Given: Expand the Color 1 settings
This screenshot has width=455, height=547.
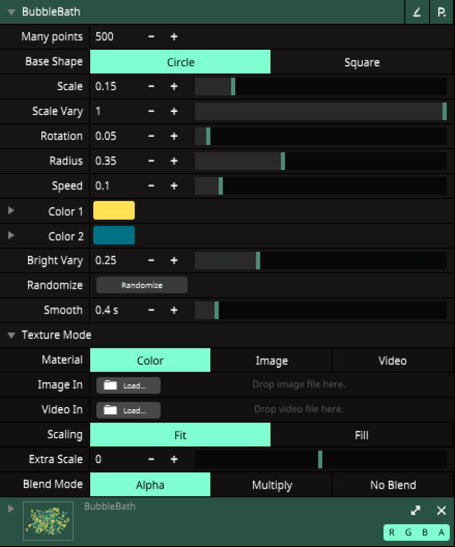Looking at the screenshot, I should (12, 211).
